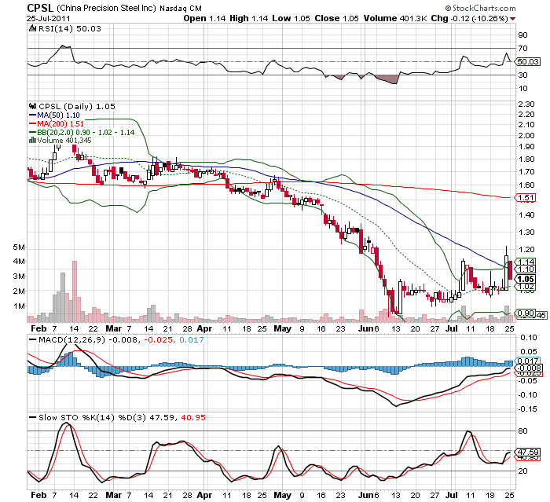Click the Volume 401.3K header value

pos(395,18)
